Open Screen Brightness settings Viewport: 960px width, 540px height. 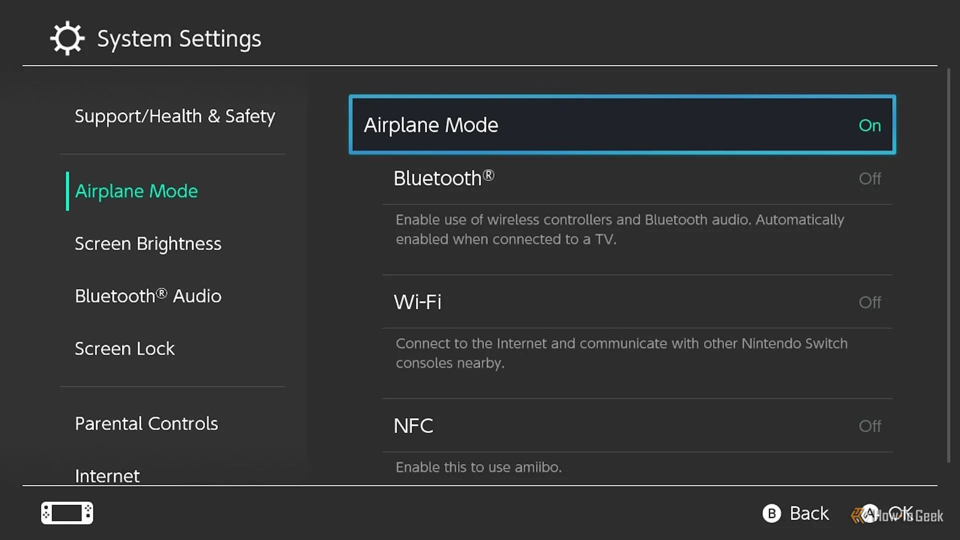[x=148, y=244]
